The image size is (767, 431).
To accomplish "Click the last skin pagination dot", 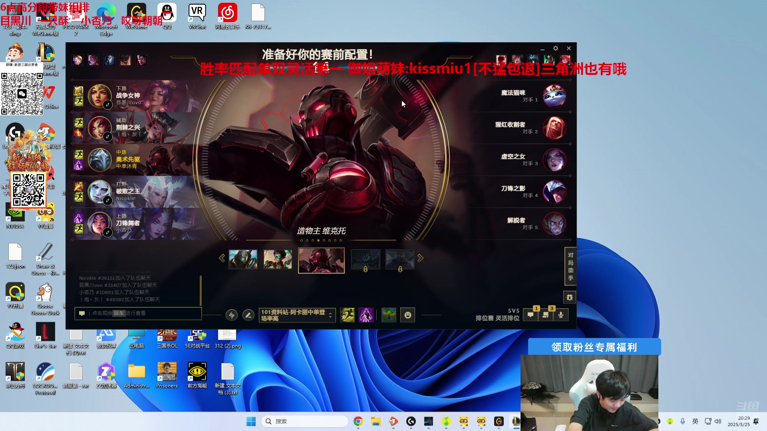I will [x=341, y=241].
